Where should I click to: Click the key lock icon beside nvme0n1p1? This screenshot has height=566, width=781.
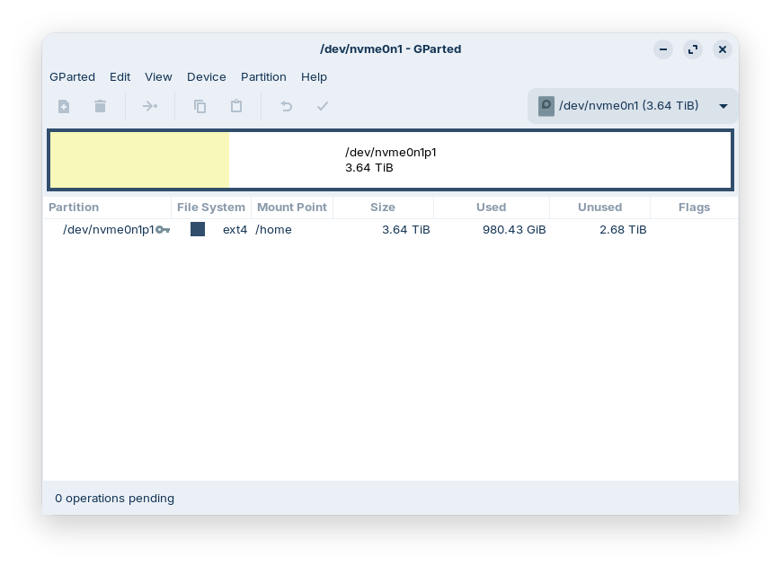click(x=163, y=230)
